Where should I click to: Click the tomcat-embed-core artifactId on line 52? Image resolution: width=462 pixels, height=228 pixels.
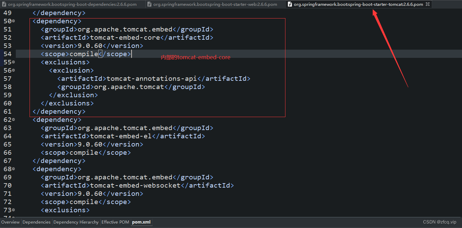(125, 37)
